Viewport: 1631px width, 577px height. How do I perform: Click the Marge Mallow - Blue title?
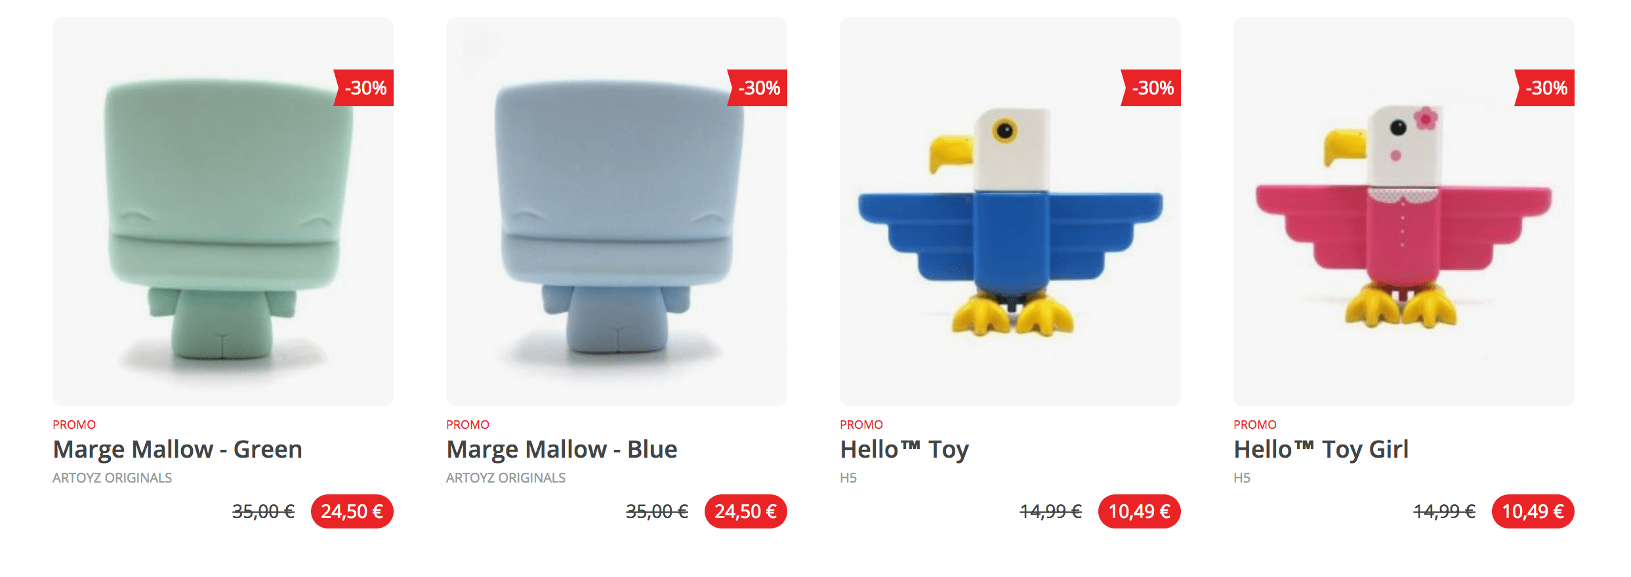(562, 450)
